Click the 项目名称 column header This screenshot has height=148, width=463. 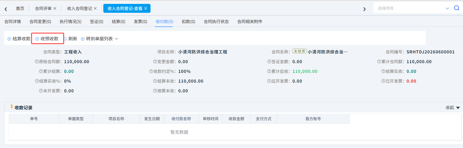116,119
